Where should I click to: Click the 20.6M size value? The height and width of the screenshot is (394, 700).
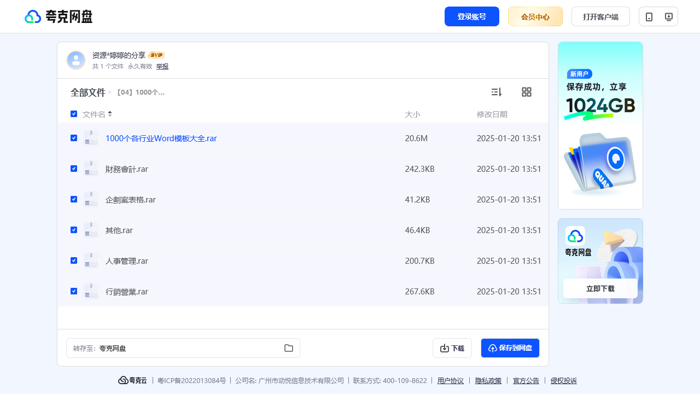pos(416,138)
